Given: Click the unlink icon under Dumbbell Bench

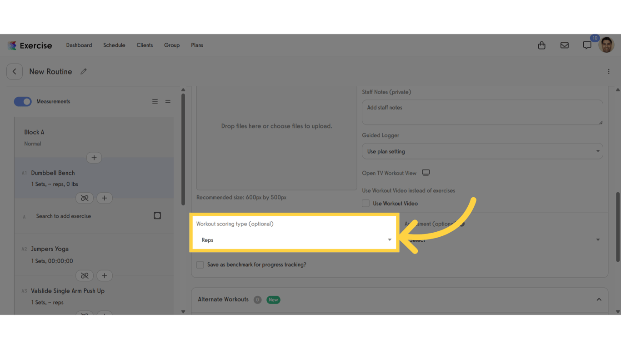Looking at the screenshot, I should 85,198.
